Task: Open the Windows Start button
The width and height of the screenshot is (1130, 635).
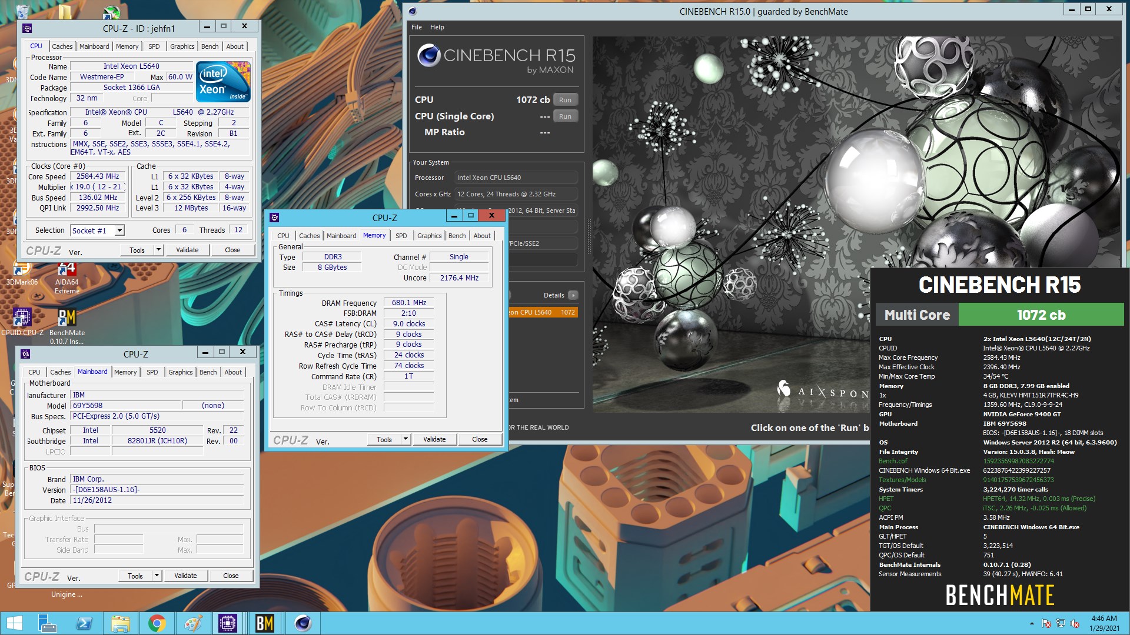Action: [14, 623]
